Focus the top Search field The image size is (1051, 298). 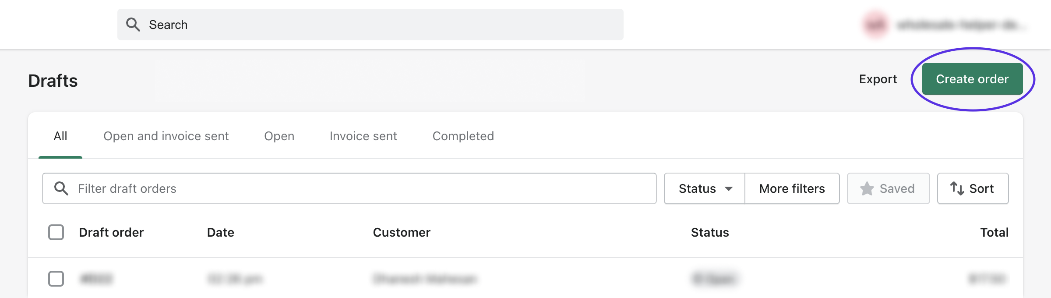pyautogui.click(x=370, y=25)
